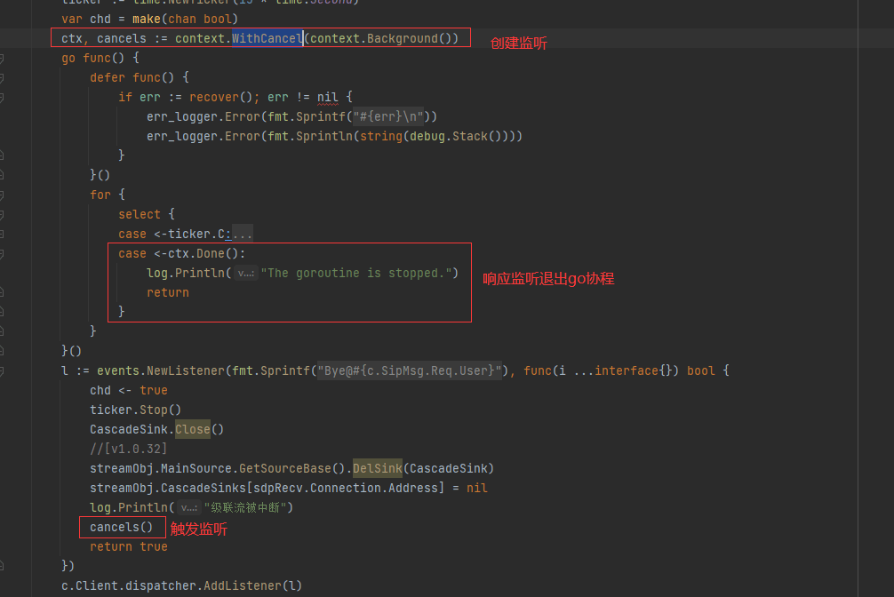Click the 'ticker.Stop()' call
Screen dimensions: 894x597
tap(136, 410)
